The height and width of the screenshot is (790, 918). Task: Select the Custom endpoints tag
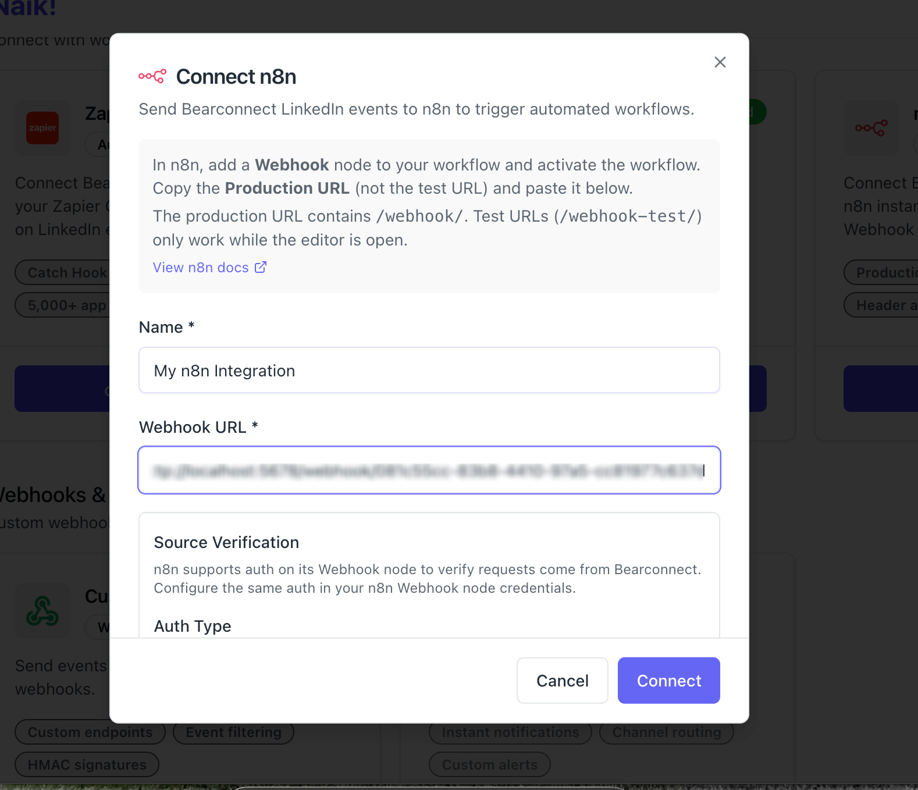90,732
